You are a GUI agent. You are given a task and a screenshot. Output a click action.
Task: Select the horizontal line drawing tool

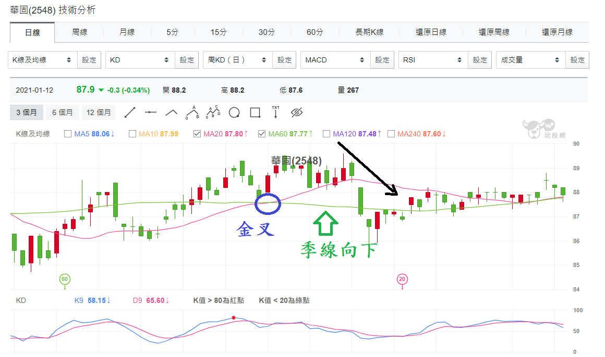(x=151, y=112)
